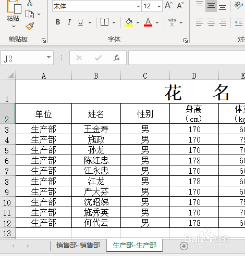The height and width of the screenshot is (256, 245).
Task: Click the insert function fx icon
Action: coord(117,58)
